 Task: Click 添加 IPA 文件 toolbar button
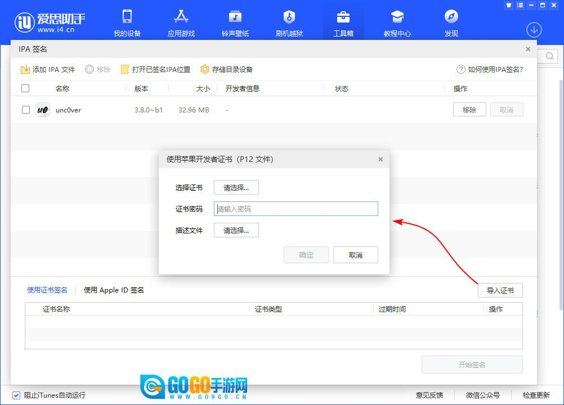[48, 70]
